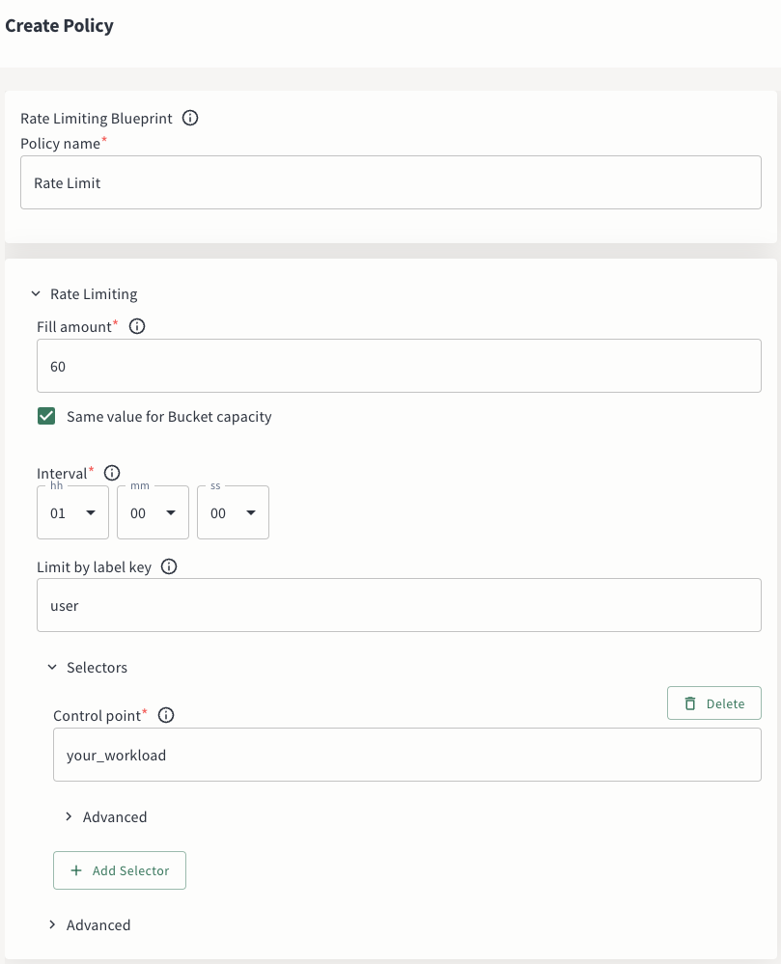Click the plus icon on Add Selector
The height and width of the screenshot is (964, 781).
pos(76,870)
